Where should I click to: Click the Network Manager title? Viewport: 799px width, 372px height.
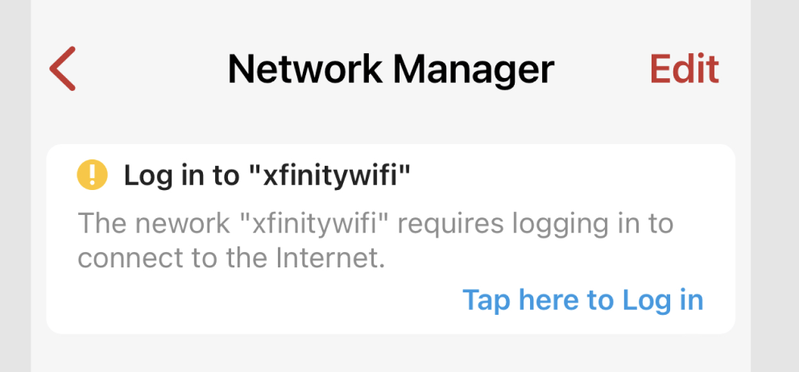click(x=391, y=70)
